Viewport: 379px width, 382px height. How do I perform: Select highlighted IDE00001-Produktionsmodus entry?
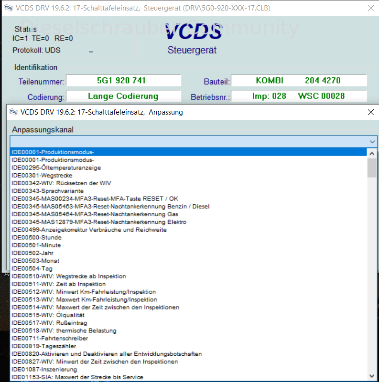(x=188, y=152)
